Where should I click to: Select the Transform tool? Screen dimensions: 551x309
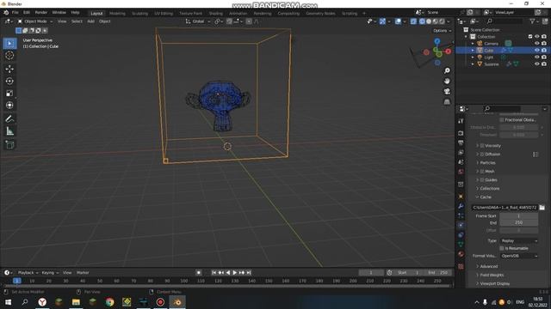click(9, 105)
